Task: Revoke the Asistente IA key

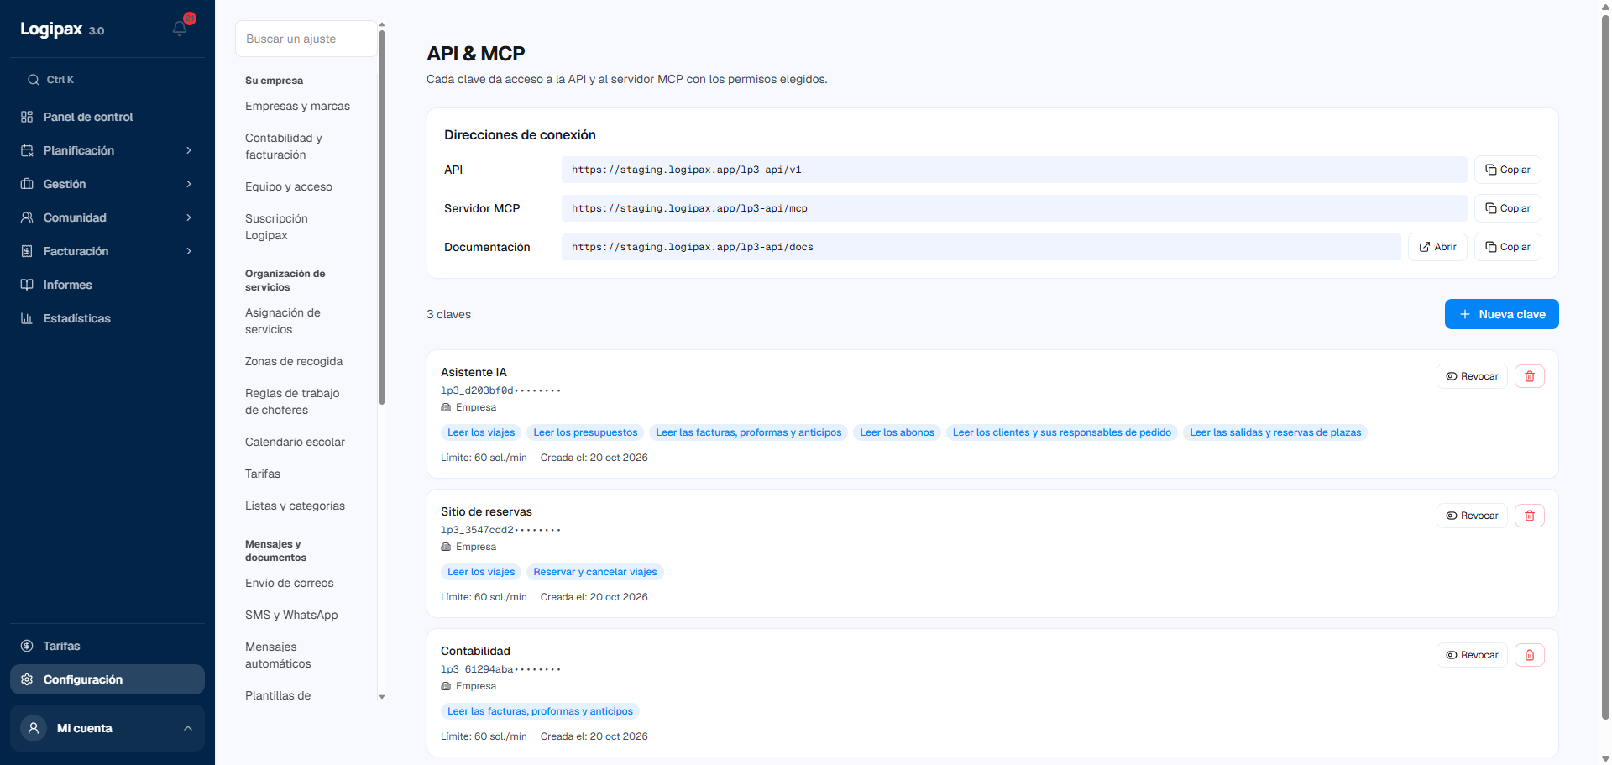Action: [x=1473, y=376]
